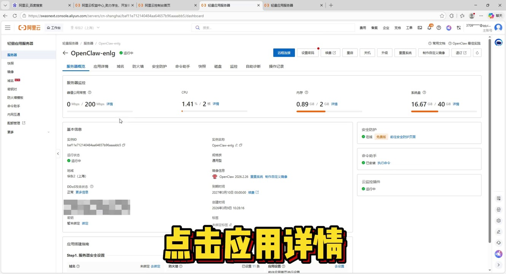Expand 更多 in the left sidebar
Viewport: 506px width, 274px height.
(29, 132)
